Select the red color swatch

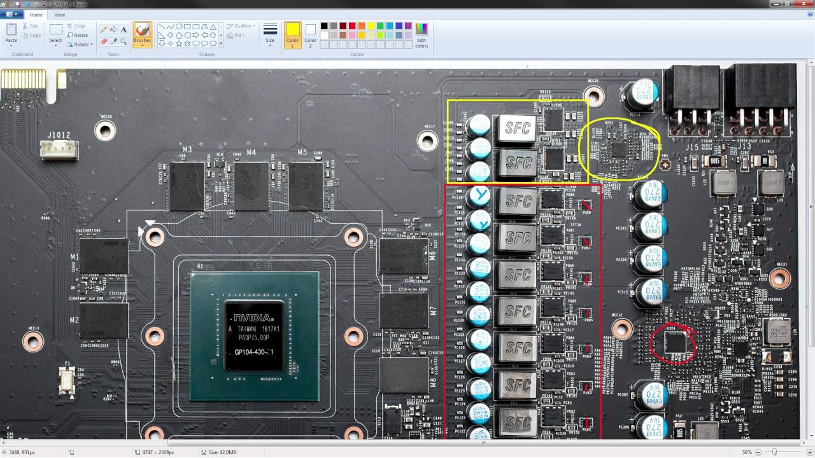(351, 26)
